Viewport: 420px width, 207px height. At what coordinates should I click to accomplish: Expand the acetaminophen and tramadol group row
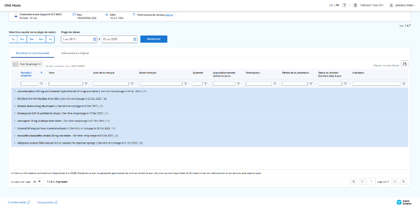point(15,91)
